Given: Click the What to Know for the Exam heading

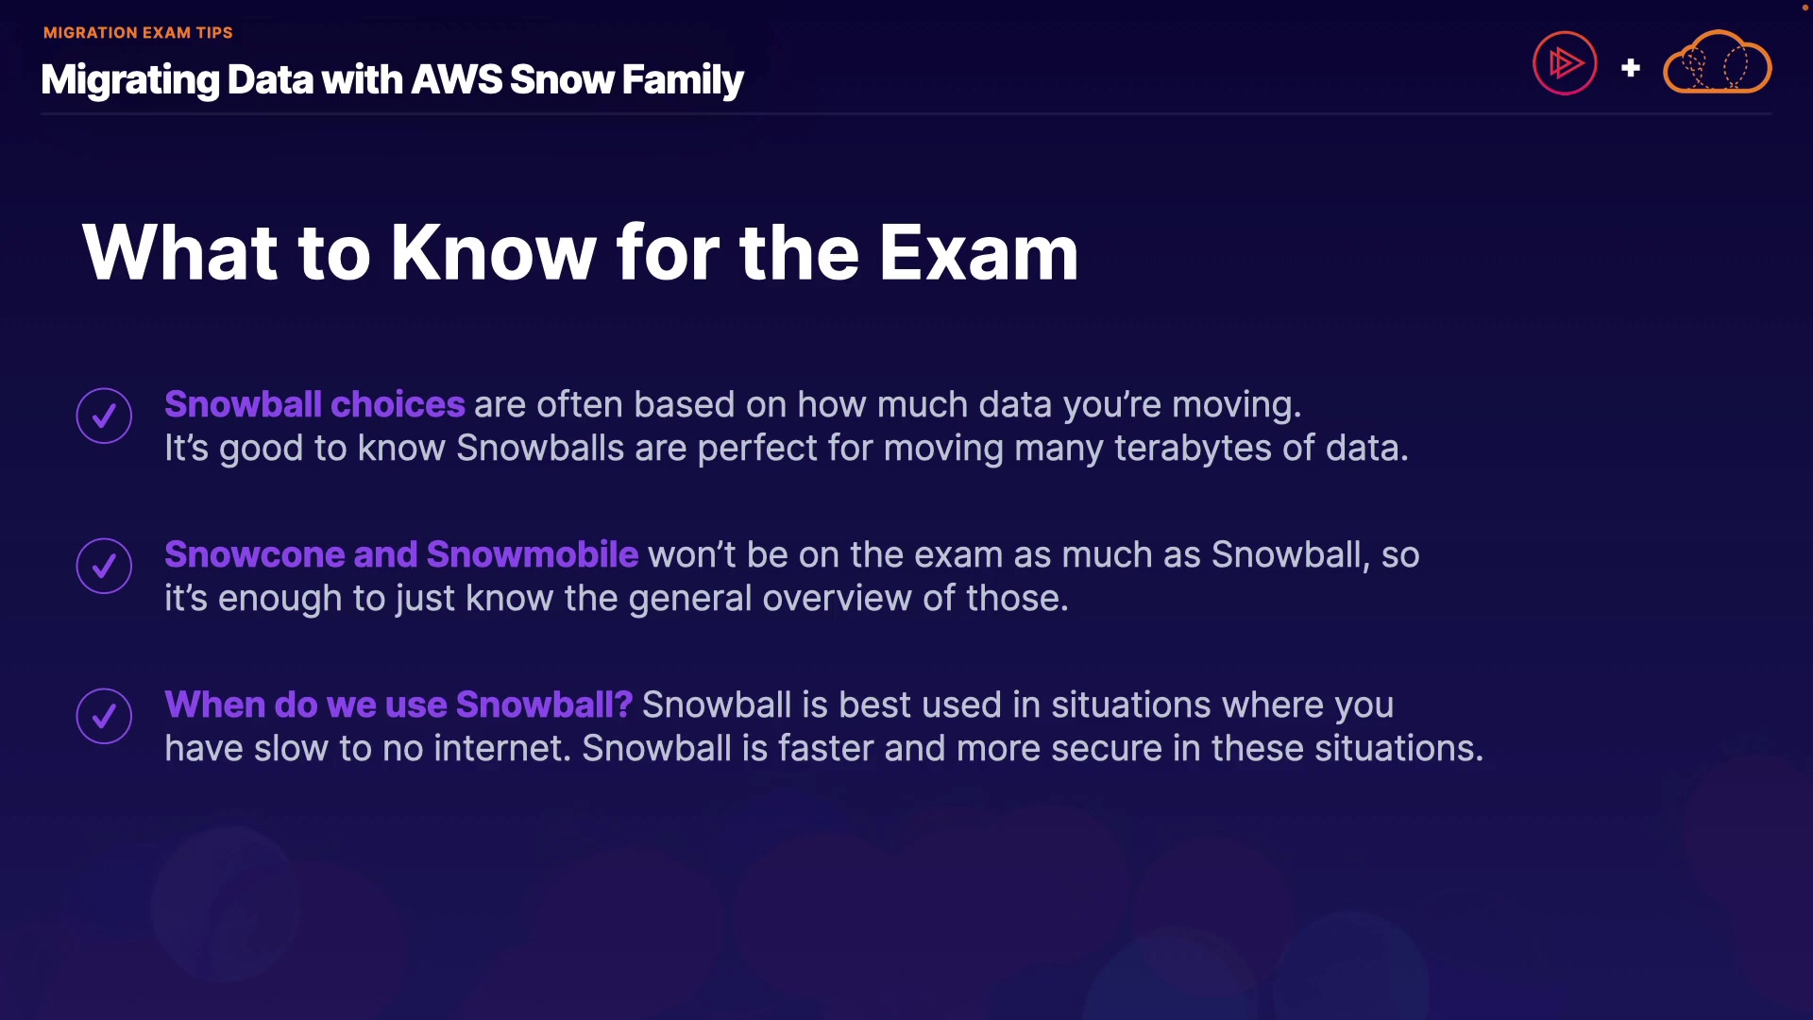Looking at the screenshot, I should pyautogui.click(x=580, y=252).
